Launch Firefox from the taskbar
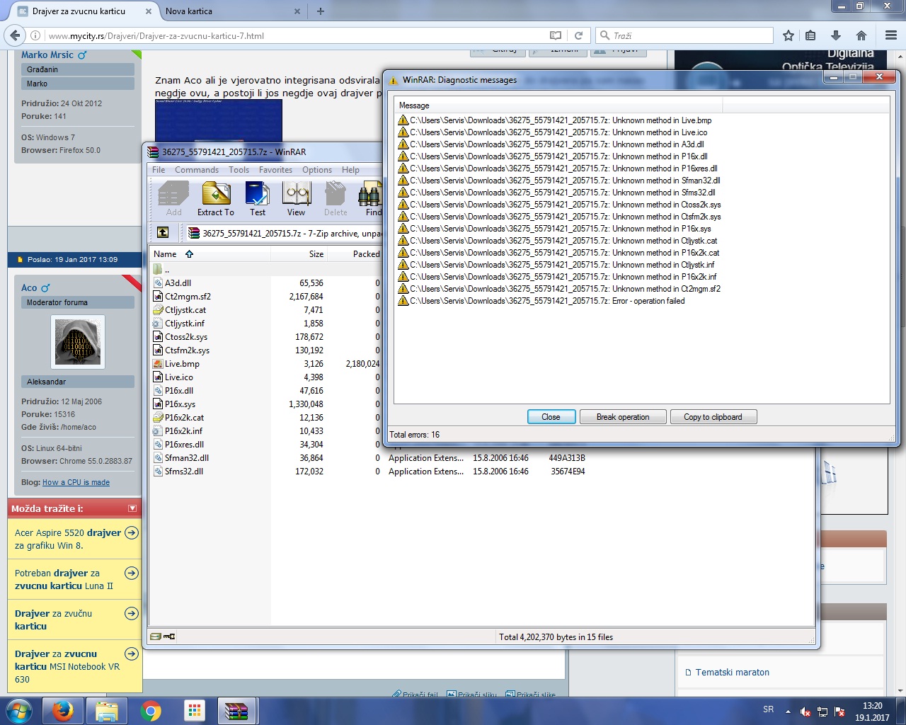This screenshot has width=906, height=725. tap(63, 711)
